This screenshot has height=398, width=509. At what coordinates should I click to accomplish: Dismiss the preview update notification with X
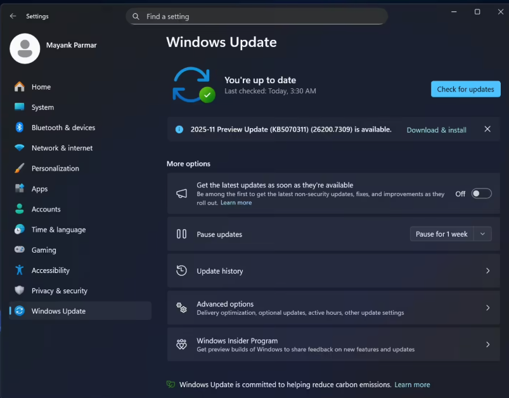487,129
